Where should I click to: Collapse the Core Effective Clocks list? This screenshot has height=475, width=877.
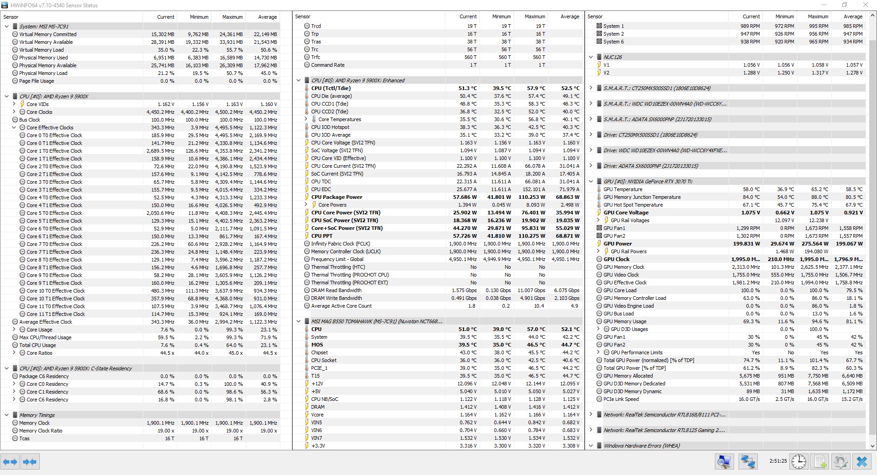click(14, 128)
